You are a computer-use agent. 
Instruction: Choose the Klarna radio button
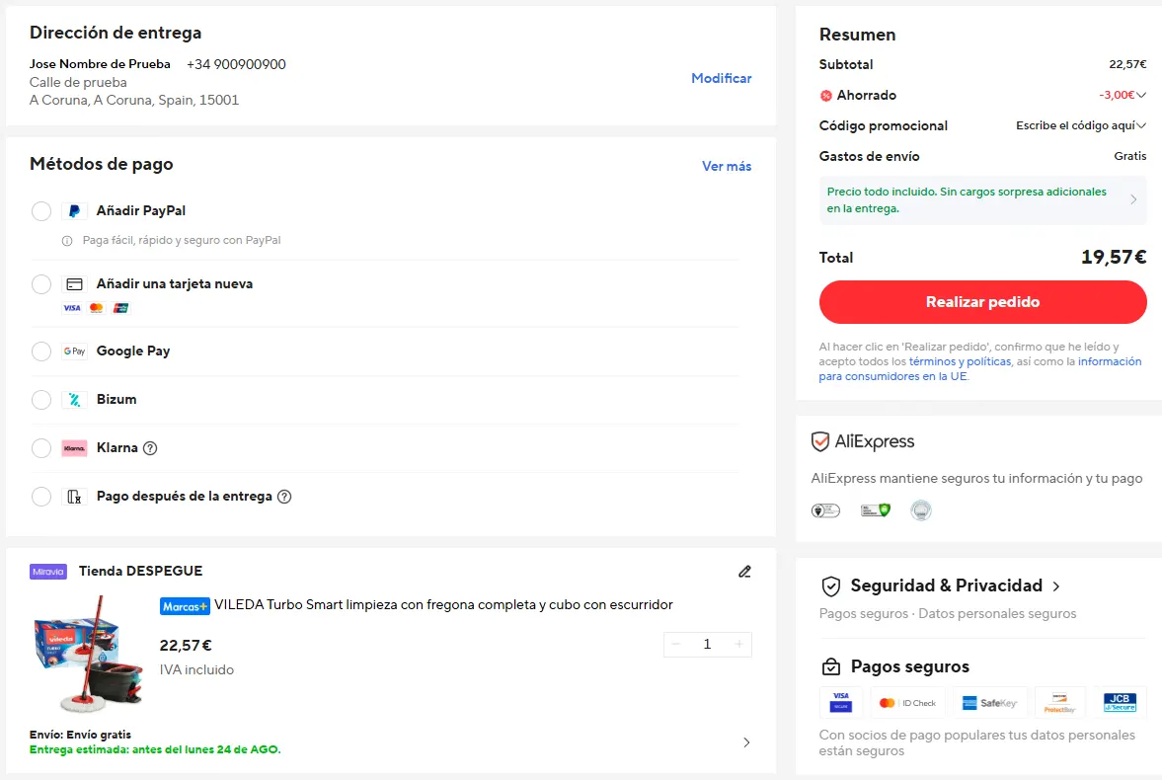coord(41,448)
